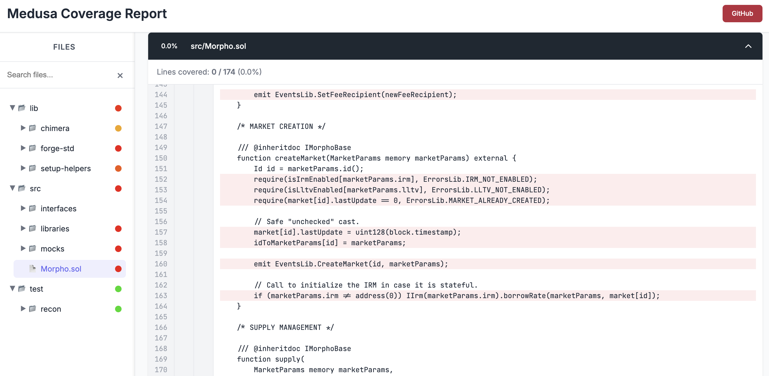This screenshot has height=376, width=769.
Task: Click the chimera folder icon
Action: pos(33,128)
